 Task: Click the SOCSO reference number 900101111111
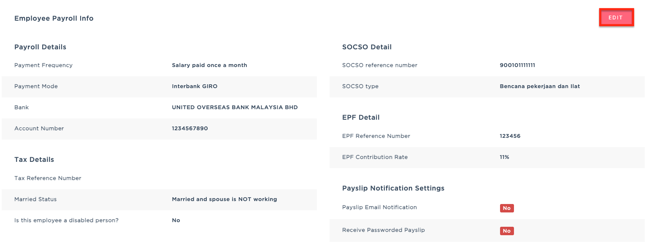[517, 65]
